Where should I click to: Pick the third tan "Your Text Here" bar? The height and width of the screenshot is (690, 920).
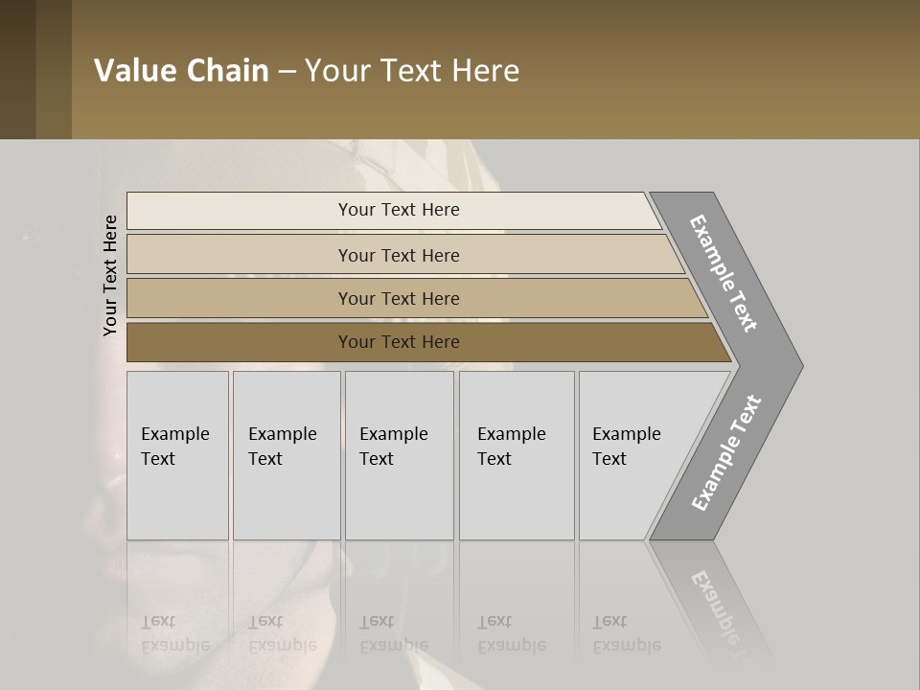[x=399, y=298]
